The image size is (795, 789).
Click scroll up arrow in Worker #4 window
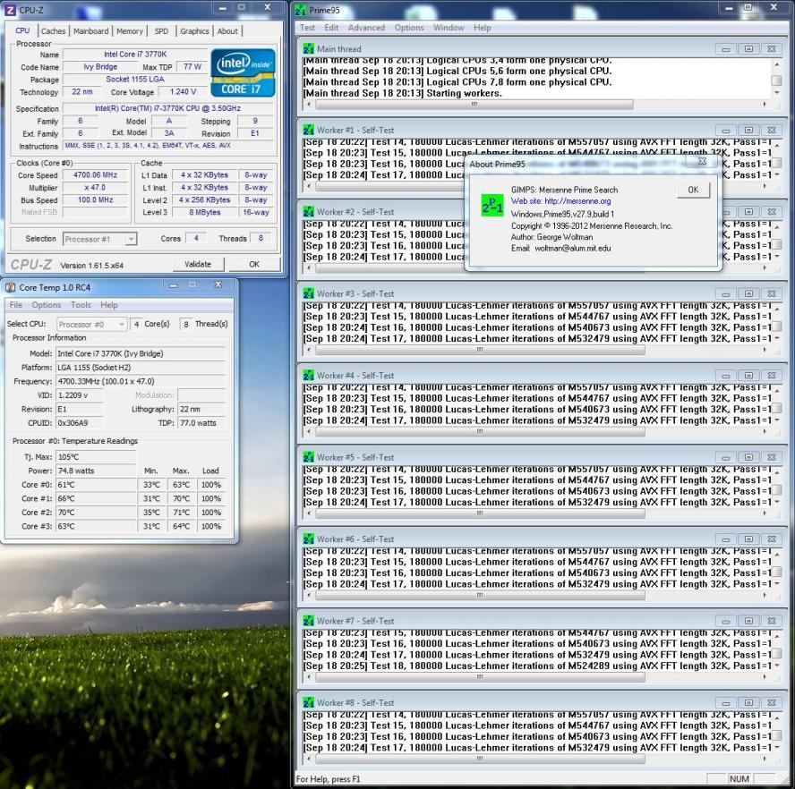point(776,392)
